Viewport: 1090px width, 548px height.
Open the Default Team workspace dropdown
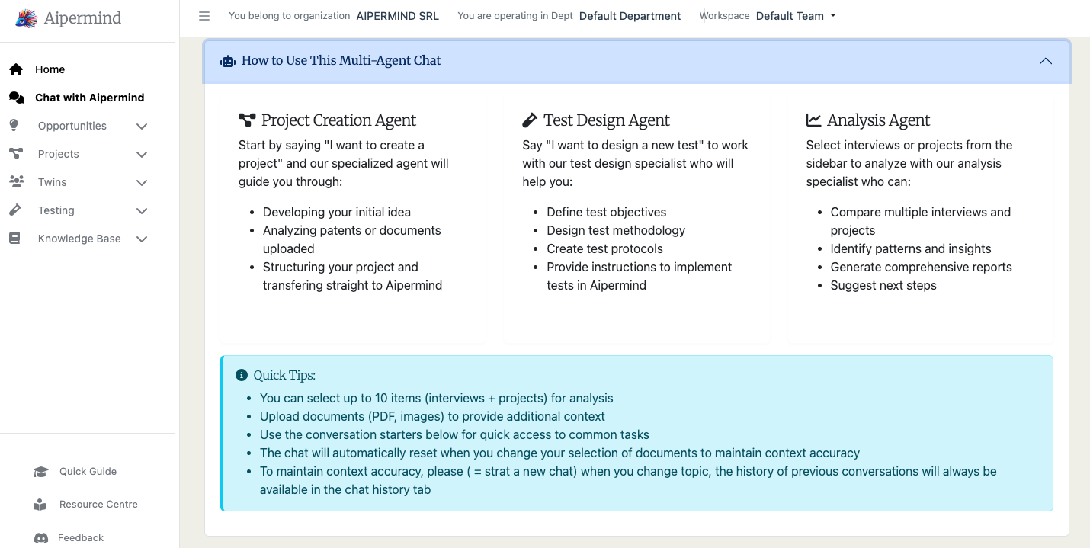796,16
